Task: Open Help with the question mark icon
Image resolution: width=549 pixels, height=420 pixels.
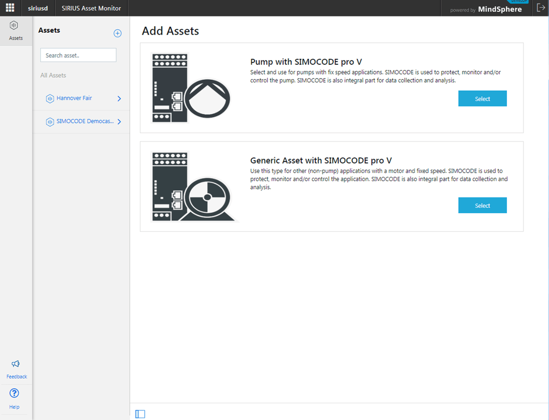Action: point(14,393)
